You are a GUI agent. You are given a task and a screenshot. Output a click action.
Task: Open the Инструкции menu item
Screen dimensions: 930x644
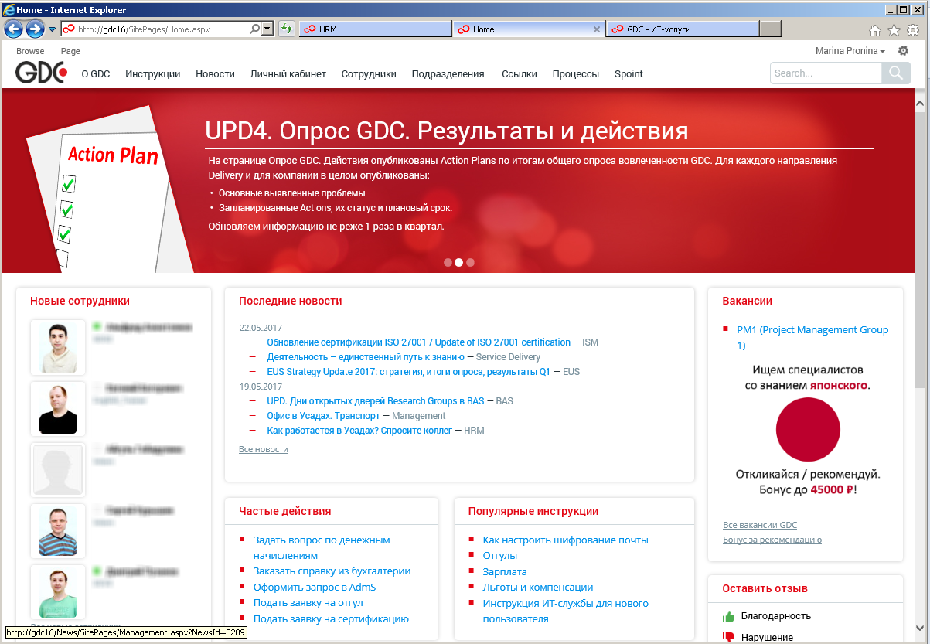tap(153, 74)
